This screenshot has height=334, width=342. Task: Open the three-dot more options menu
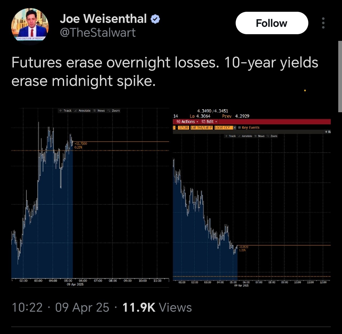coord(323,23)
